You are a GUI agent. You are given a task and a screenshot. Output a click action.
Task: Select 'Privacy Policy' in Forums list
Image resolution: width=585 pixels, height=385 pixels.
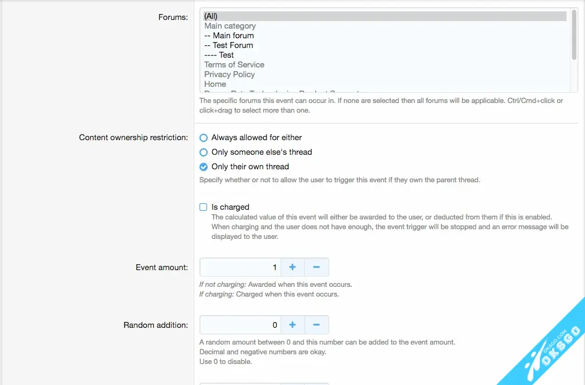click(x=229, y=74)
